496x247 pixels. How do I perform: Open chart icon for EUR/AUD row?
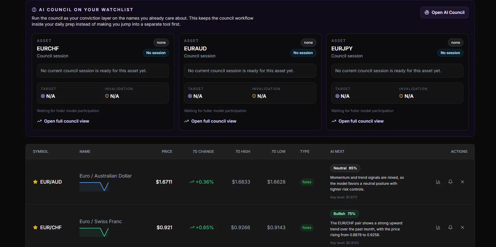(438, 182)
